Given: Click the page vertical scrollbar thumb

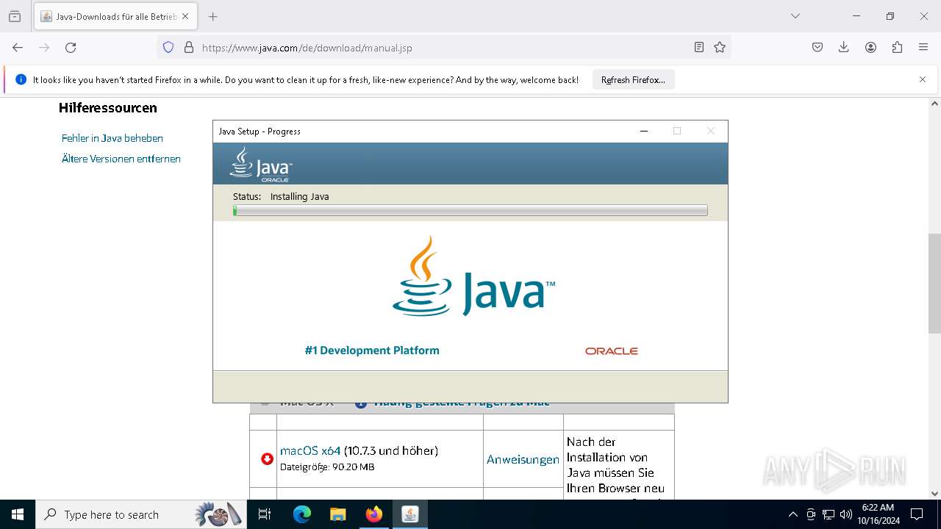Looking at the screenshot, I should click(x=934, y=283).
